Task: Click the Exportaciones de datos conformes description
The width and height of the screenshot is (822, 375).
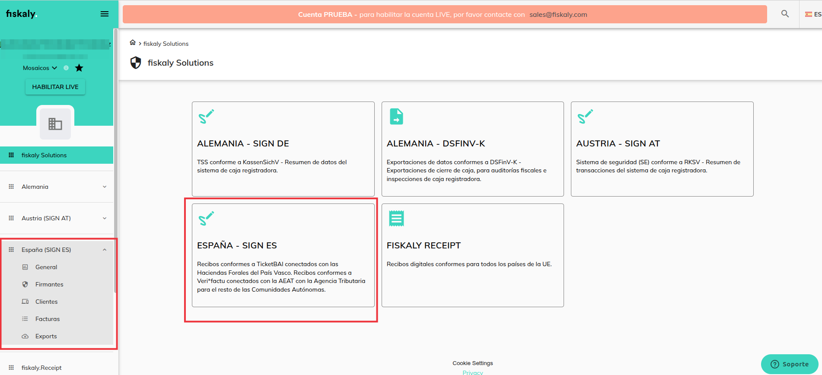Action: 467,171
